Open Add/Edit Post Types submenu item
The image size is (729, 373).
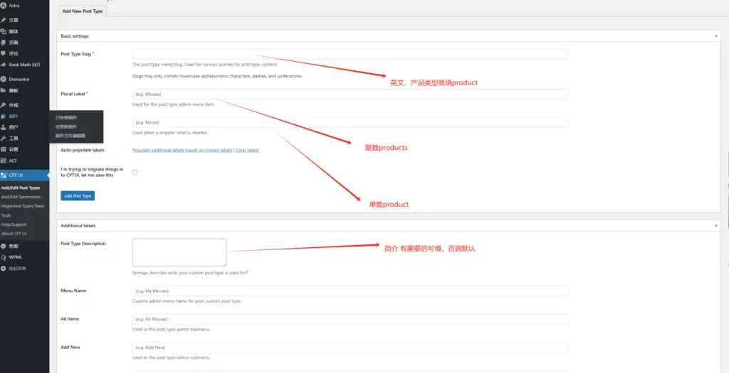21,188
